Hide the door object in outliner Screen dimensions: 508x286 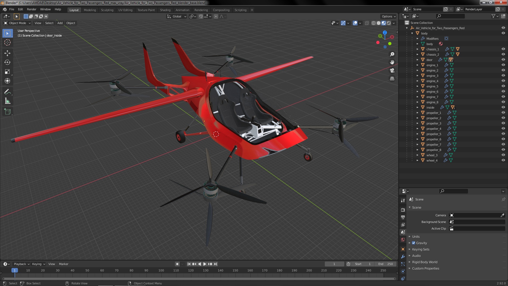[503, 60]
